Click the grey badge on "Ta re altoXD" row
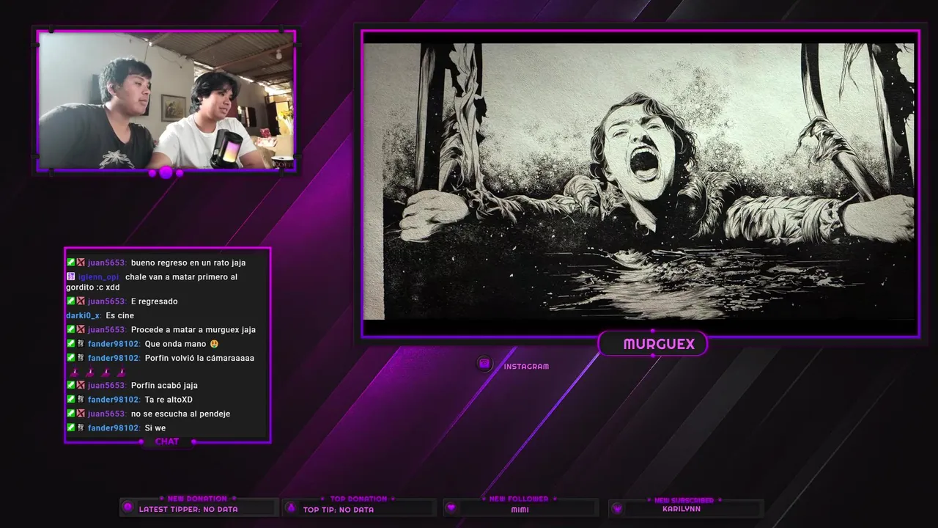938x528 pixels. 81,400
